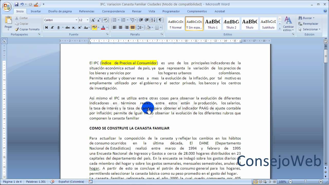Toggle the ruler button above scrollbar
Viewport: 329px width, 185px height.
pos(326,41)
